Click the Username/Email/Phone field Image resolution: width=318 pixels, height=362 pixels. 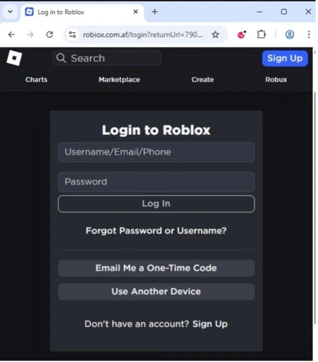(156, 152)
